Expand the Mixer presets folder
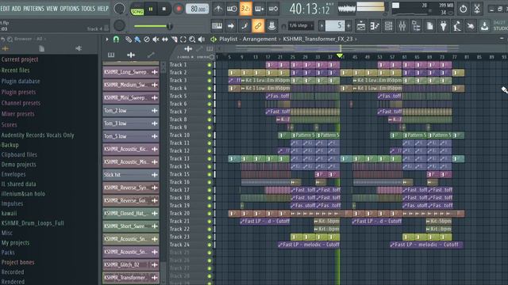Image resolution: width=508 pixels, height=285 pixels. tap(17, 114)
